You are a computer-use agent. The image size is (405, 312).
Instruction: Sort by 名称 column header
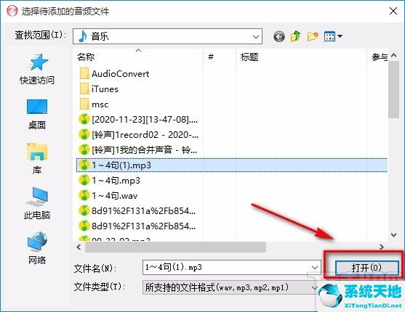click(x=138, y=57)
